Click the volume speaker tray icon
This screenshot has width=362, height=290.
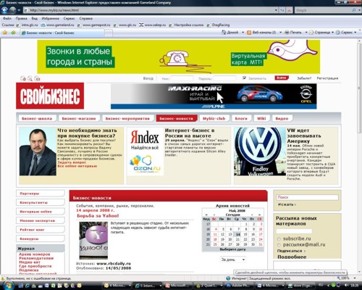click(346, 286)
